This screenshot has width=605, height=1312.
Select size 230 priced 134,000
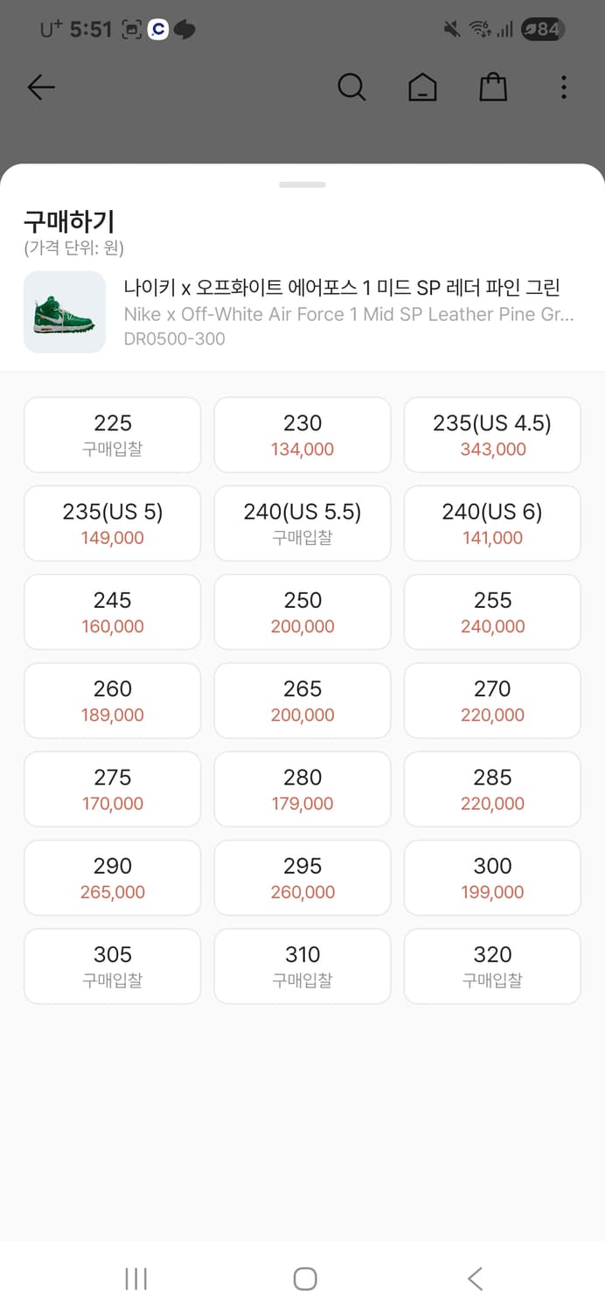pos(302,435)
